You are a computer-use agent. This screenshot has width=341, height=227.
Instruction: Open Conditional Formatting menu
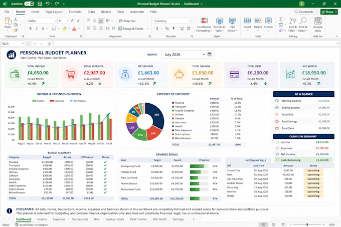(204, 25)
